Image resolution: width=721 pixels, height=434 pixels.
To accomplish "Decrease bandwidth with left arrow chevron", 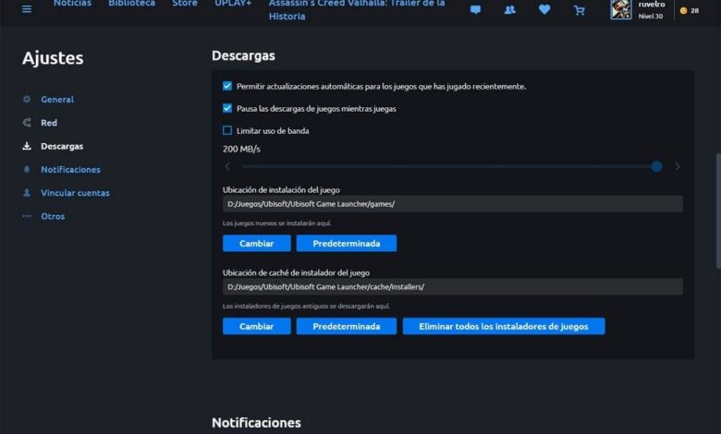I will [228, 166].
